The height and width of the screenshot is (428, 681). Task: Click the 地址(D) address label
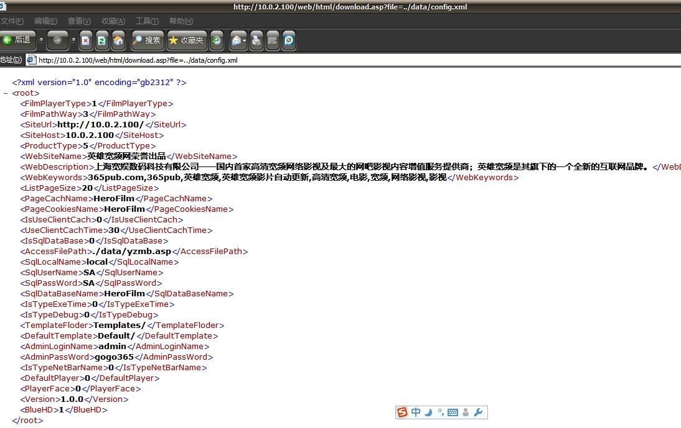point(11,60)
